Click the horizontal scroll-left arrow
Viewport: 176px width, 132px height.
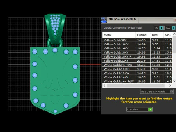tap(104, 85)
